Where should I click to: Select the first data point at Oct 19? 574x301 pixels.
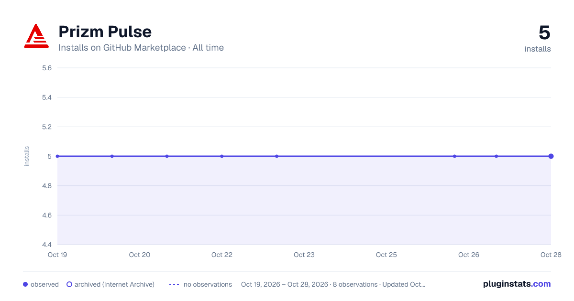click(x=57, y=156)
